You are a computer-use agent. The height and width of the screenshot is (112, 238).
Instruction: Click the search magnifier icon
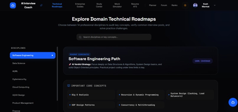click(x=80, y=37)
